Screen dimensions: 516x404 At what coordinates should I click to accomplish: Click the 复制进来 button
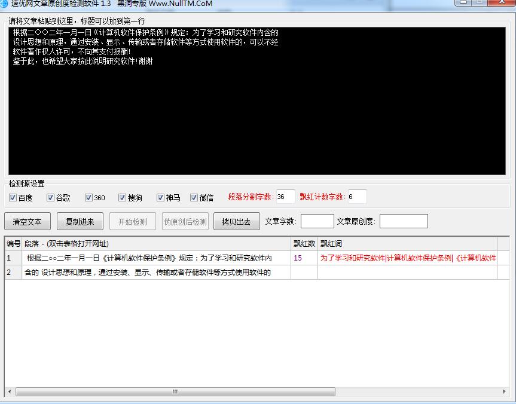click(x=80, y=221)
